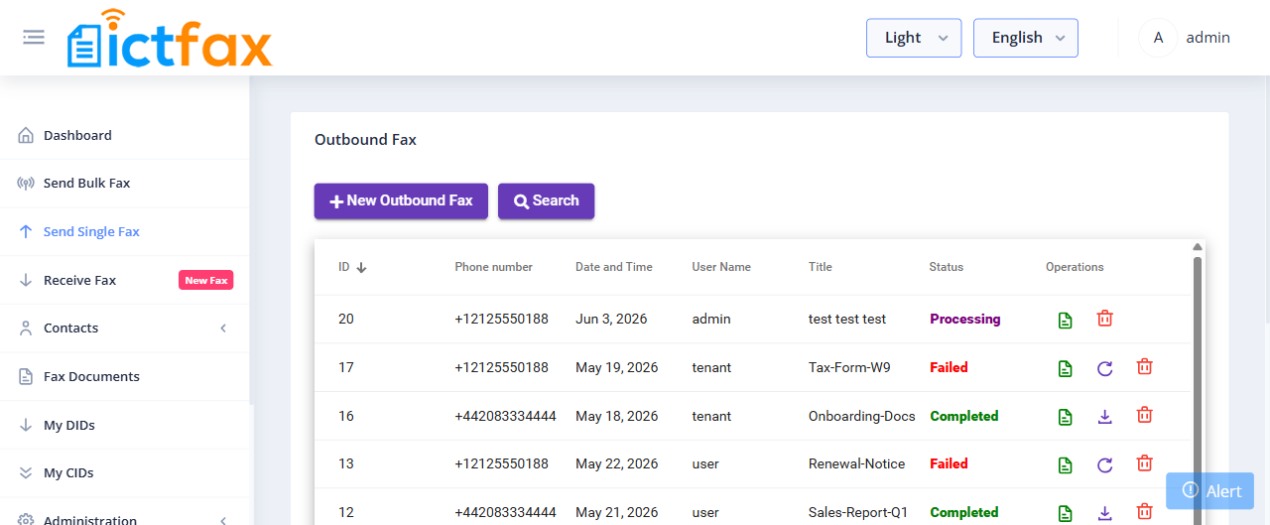Click the Processing status of fax 20
Viewport: 1270px width, 525px height.
pyautogui.click(x=965, y=320)
